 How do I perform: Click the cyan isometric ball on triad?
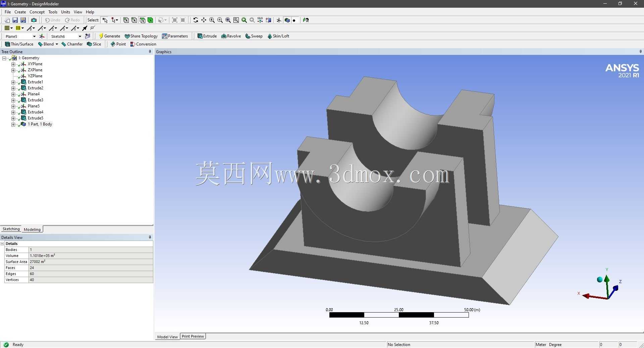click(x=600, y=280)
